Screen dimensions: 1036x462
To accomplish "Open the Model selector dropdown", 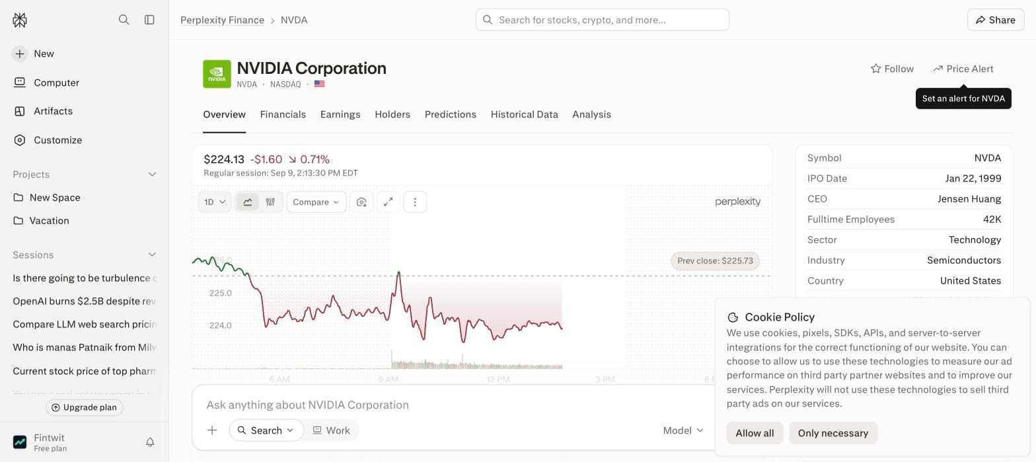I will click(x=683, y=430).
